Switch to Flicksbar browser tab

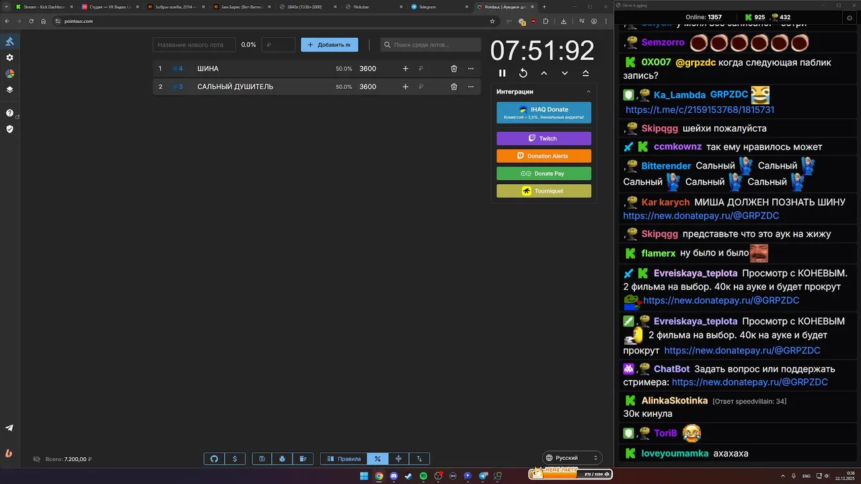point(373,7)
